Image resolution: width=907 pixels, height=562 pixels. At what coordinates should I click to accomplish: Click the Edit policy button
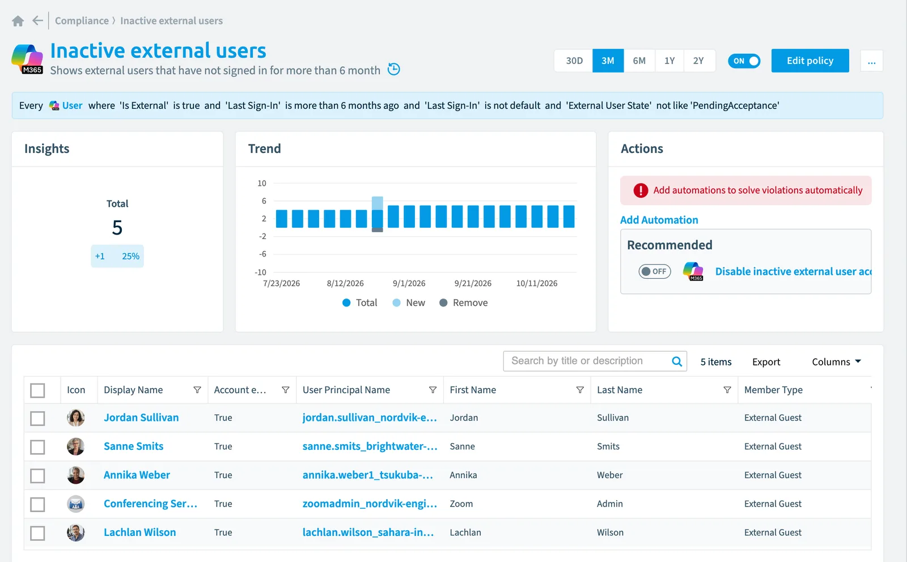point(810,61)
